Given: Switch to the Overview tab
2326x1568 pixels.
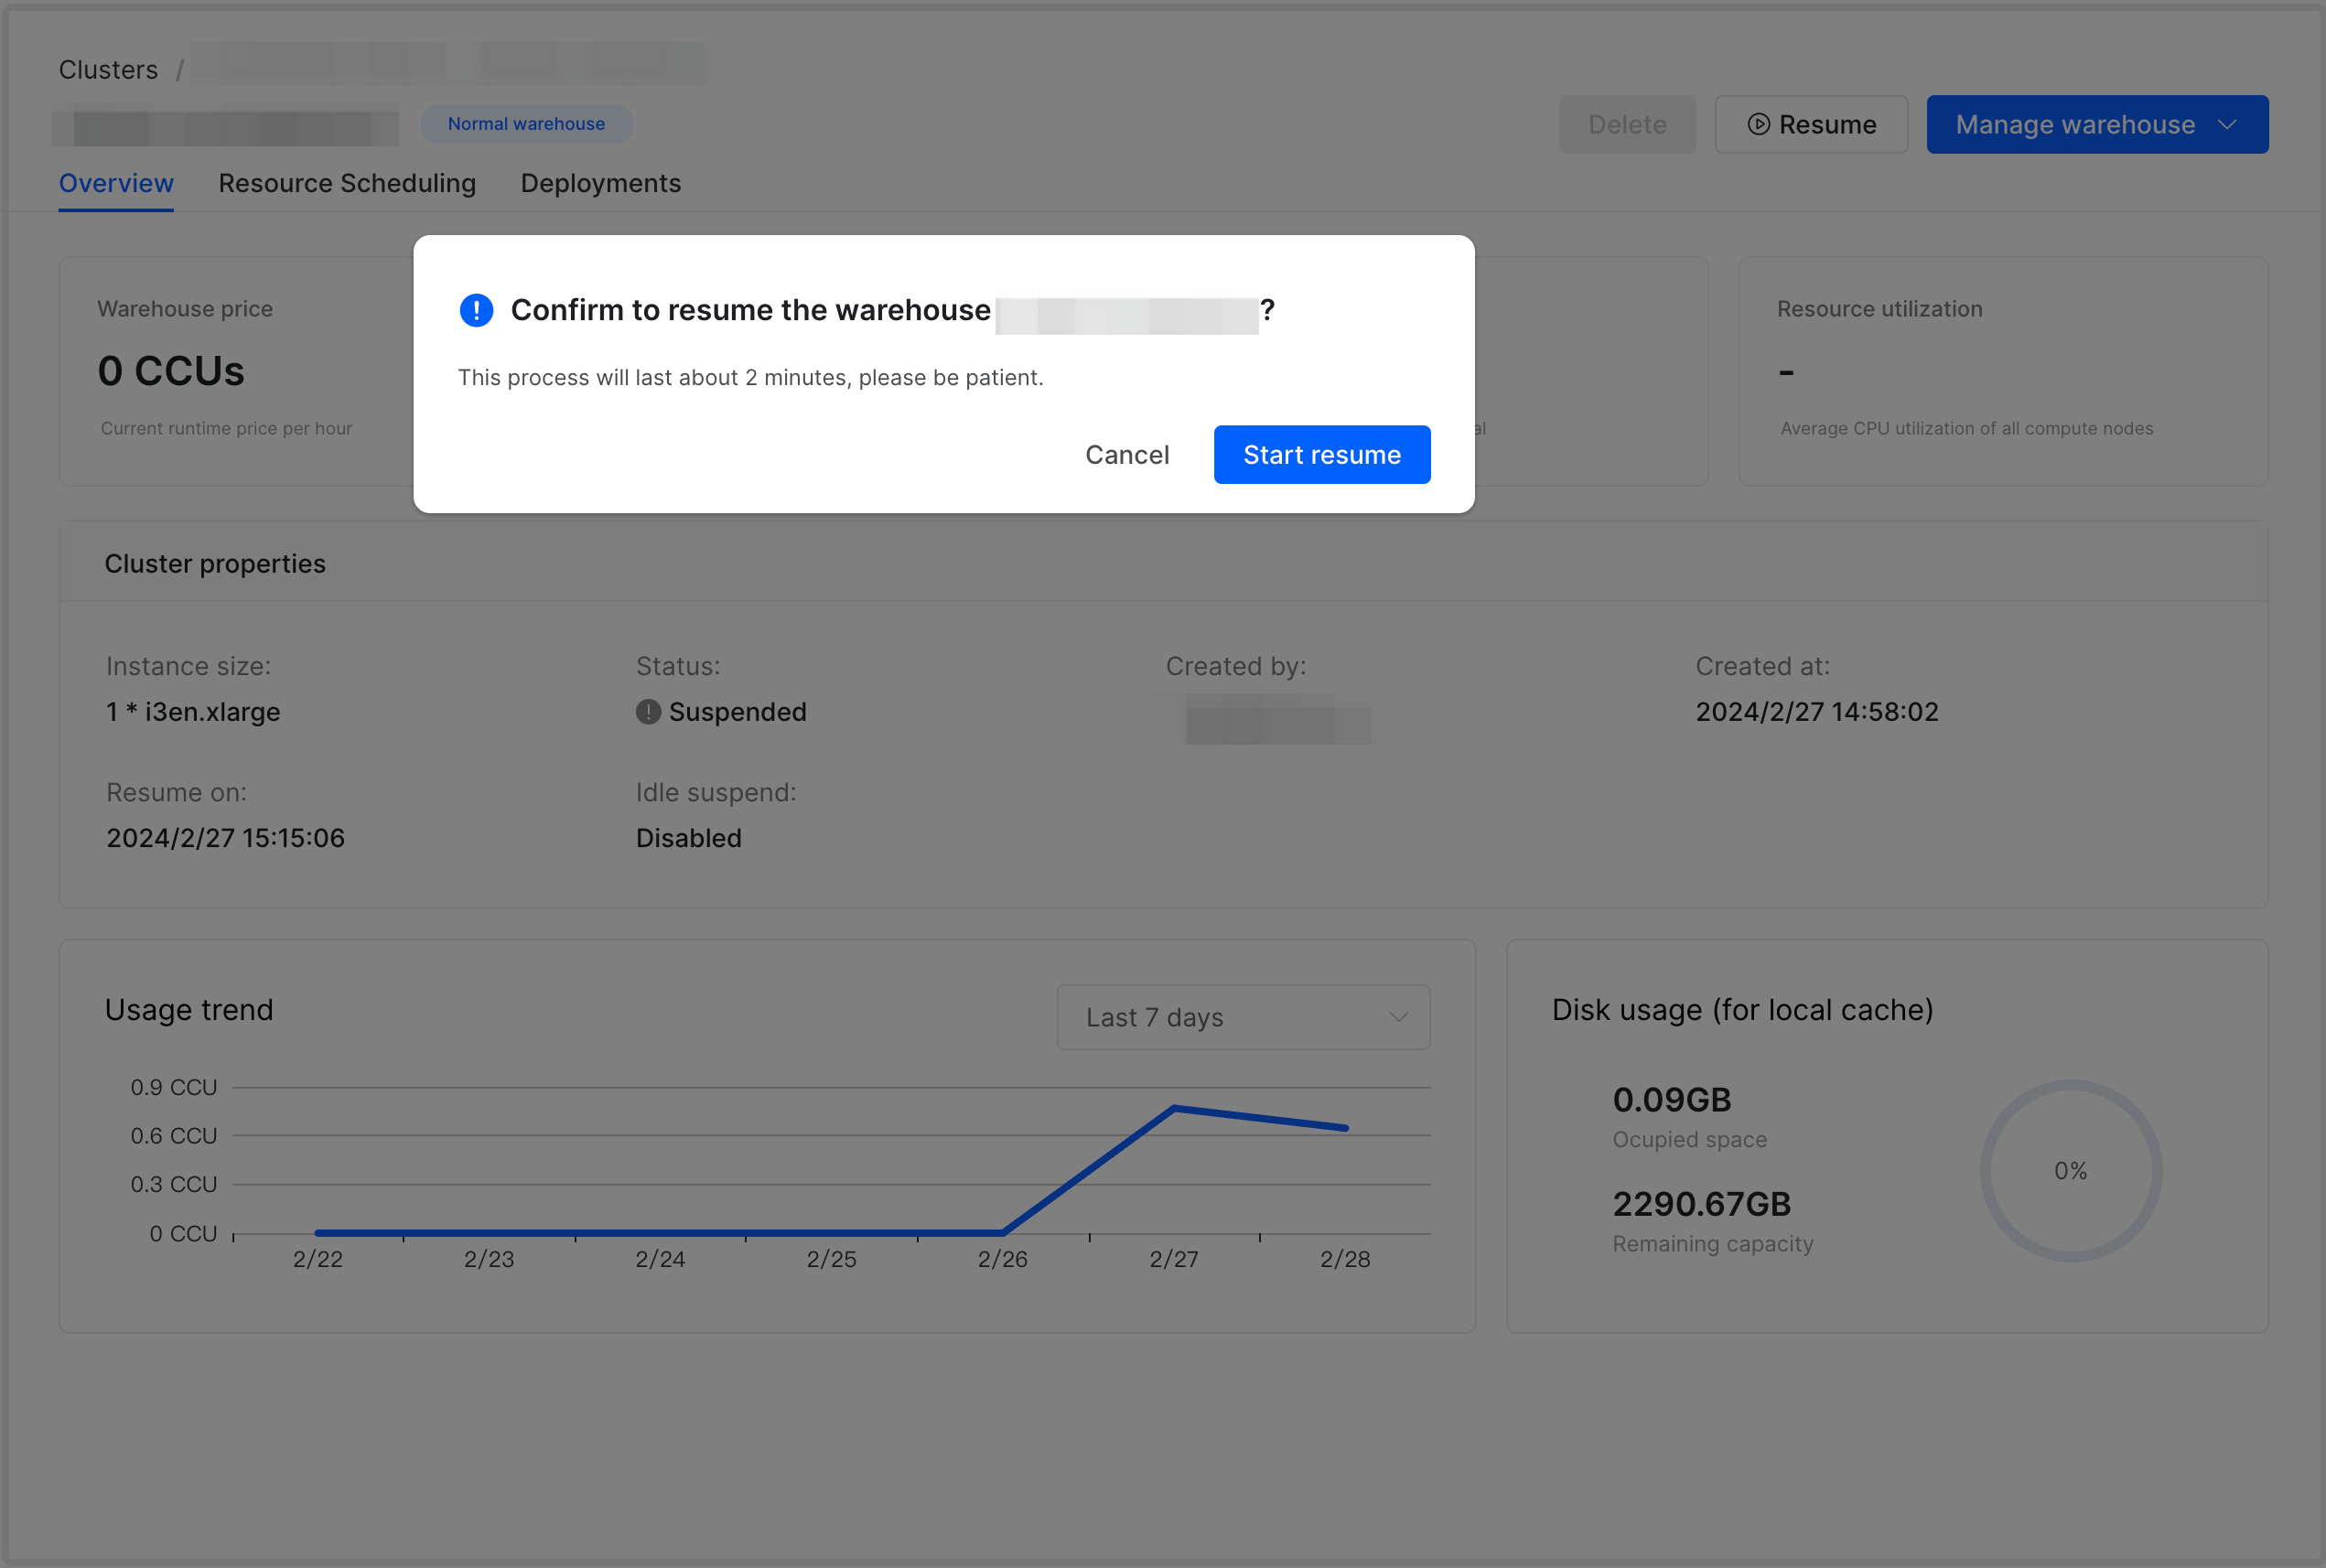Looking at the screenshot, I should pyautogui.click(x=116, y=183).
